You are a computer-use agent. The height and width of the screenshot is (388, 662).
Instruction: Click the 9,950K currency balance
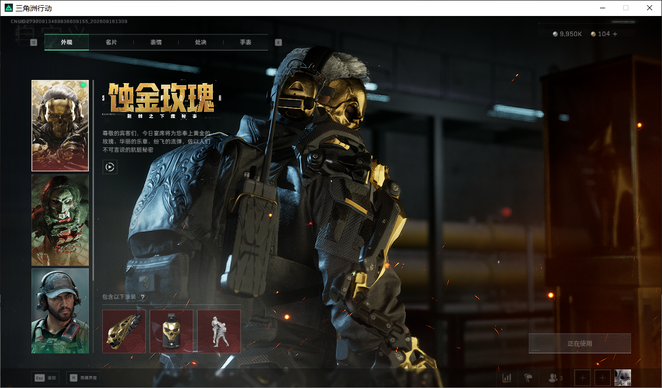[x=567, y=34]
